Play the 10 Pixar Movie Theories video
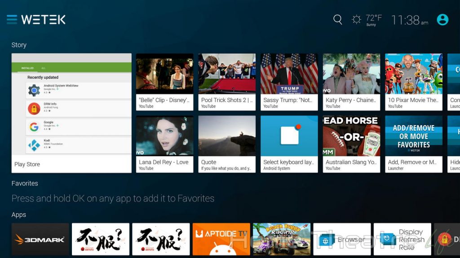Image resolution: width=460 pixels, height=258 pixels. point(414,82)
